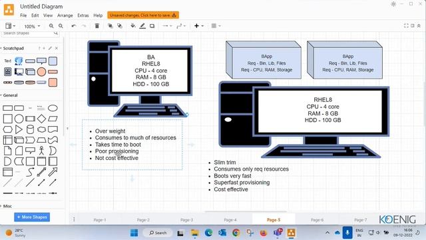Open the 100% zoom dropdown

[x=32, y=26]
